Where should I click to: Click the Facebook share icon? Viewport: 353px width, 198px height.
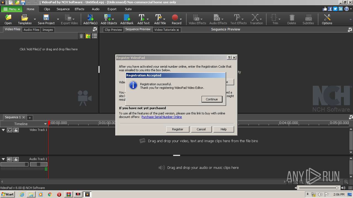(330, 9)
